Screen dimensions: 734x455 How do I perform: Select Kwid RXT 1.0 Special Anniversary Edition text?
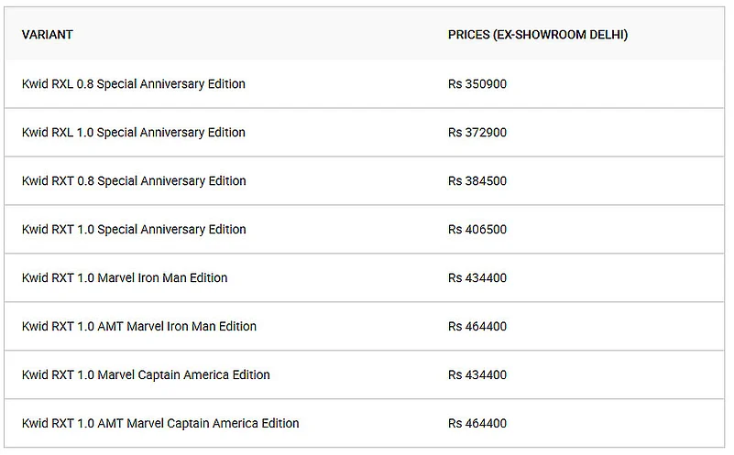[134, 230]
